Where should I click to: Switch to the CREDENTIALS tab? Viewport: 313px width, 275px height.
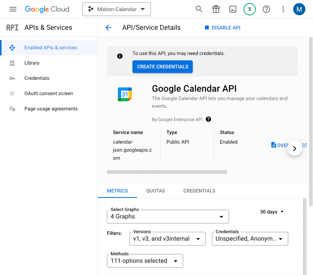tap(199, 191)
